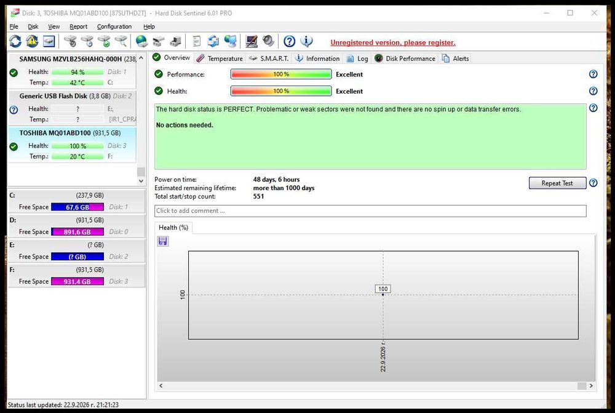Click the 'Click to add comment' field
615x413 pixels.
pos(370,211)
